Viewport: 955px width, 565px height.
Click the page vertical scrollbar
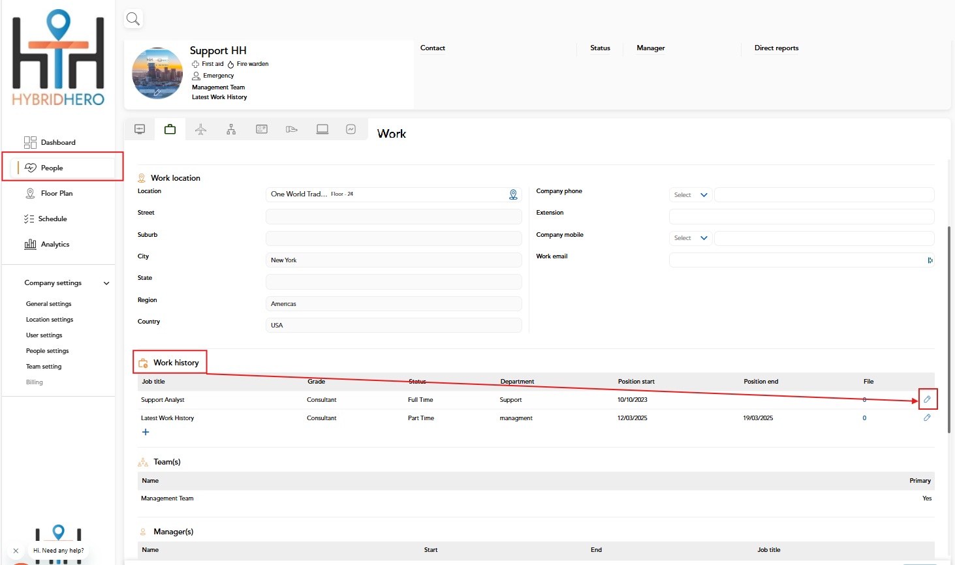(949, 329)
